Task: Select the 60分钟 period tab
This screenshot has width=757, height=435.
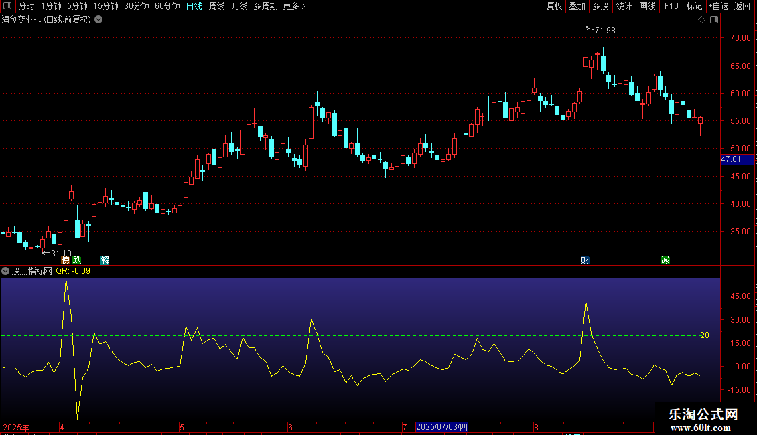Action: click(167, 6)
